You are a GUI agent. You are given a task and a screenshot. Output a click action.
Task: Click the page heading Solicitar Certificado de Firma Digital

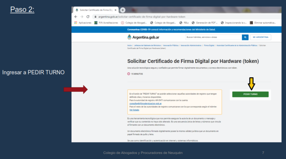point(193,61)
